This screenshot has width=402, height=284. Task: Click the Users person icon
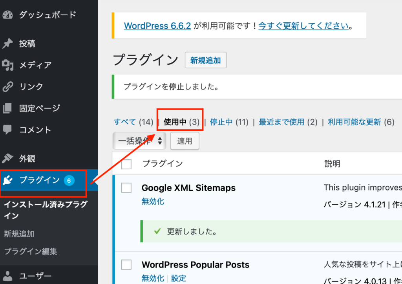(8, 276)
